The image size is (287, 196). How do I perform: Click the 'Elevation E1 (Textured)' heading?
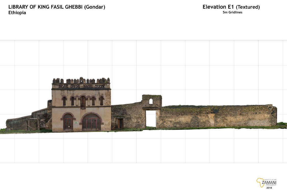click(231, 7)
